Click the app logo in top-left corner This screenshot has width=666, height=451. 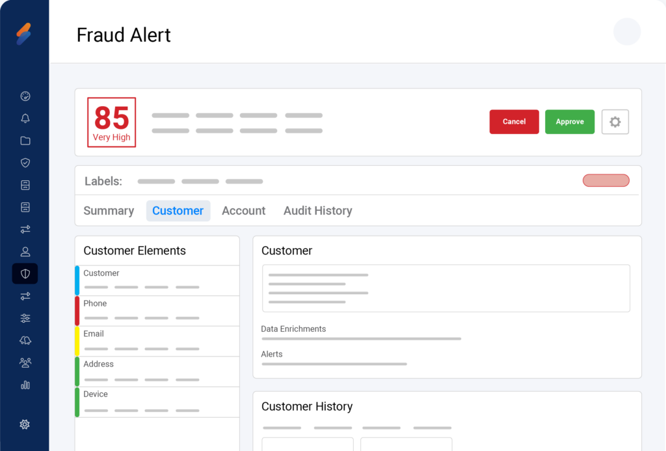24,34
